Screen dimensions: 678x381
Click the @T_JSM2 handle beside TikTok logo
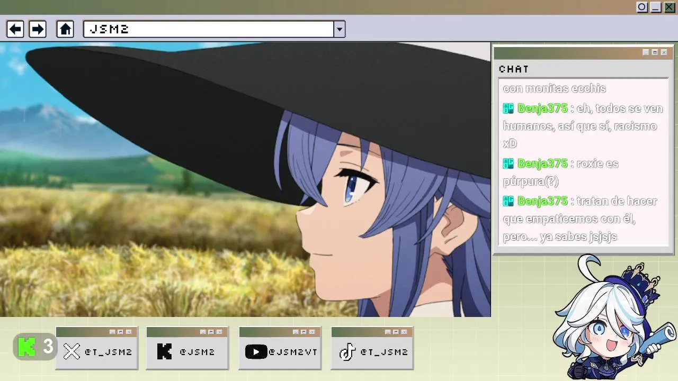pyautogui.click(x=384, y=352)
